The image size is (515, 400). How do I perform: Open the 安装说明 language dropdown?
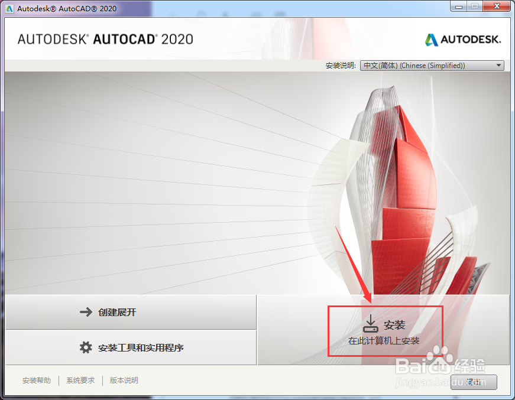pos(432,66)
